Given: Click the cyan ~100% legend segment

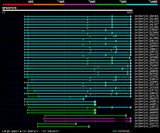Looking at the screenshot, I should [x=142, y=5].
